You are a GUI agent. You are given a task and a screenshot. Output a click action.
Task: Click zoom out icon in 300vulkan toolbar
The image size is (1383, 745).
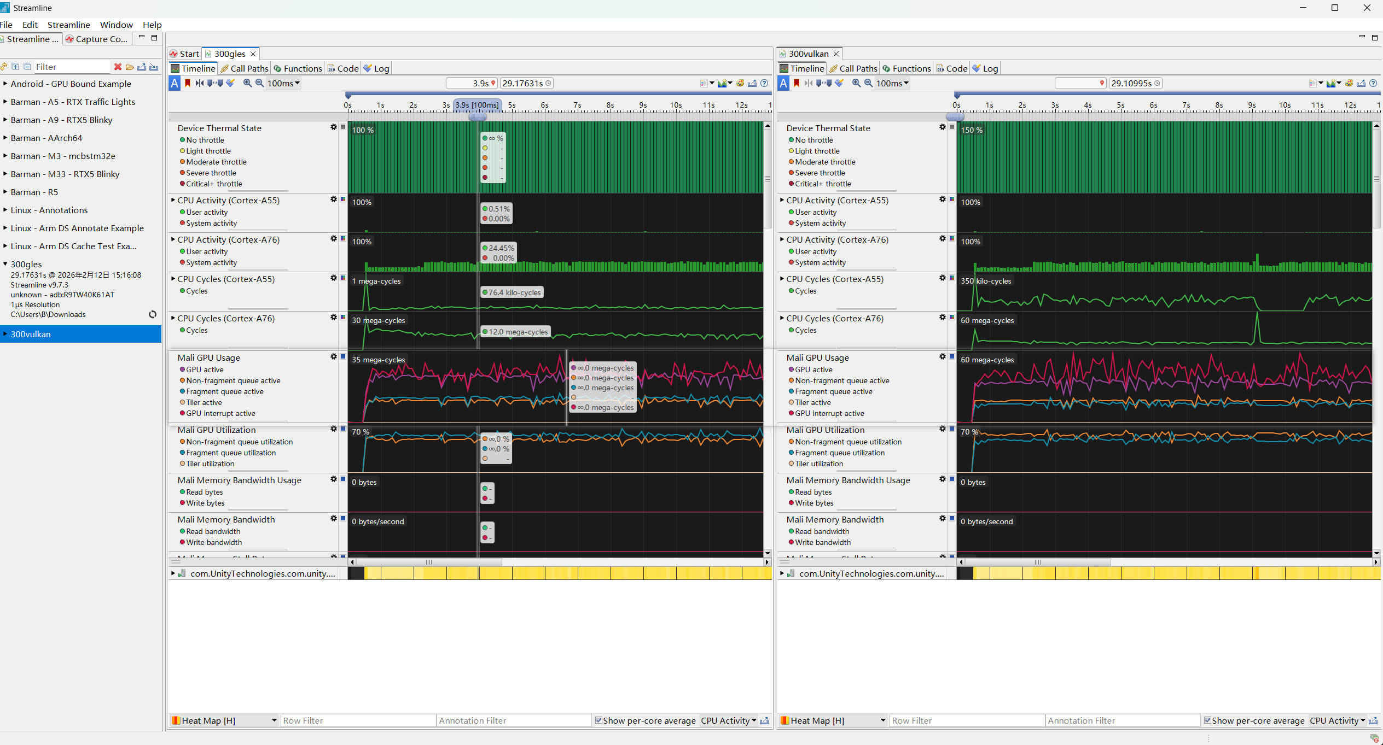pyautogui.click(x=868, y=83)
